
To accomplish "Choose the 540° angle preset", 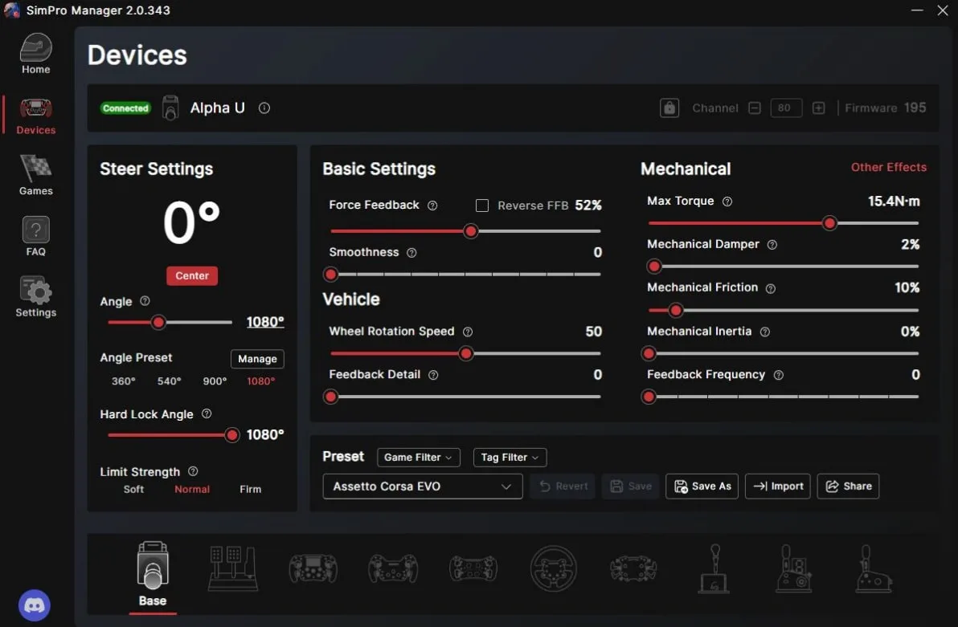I will [170, 381].
